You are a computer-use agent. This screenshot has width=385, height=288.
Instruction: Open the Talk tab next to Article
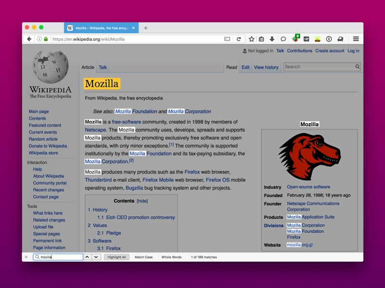click(x=103, y=67)
